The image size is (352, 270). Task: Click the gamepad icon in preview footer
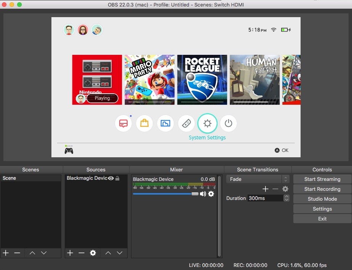(x=69, y=150)
